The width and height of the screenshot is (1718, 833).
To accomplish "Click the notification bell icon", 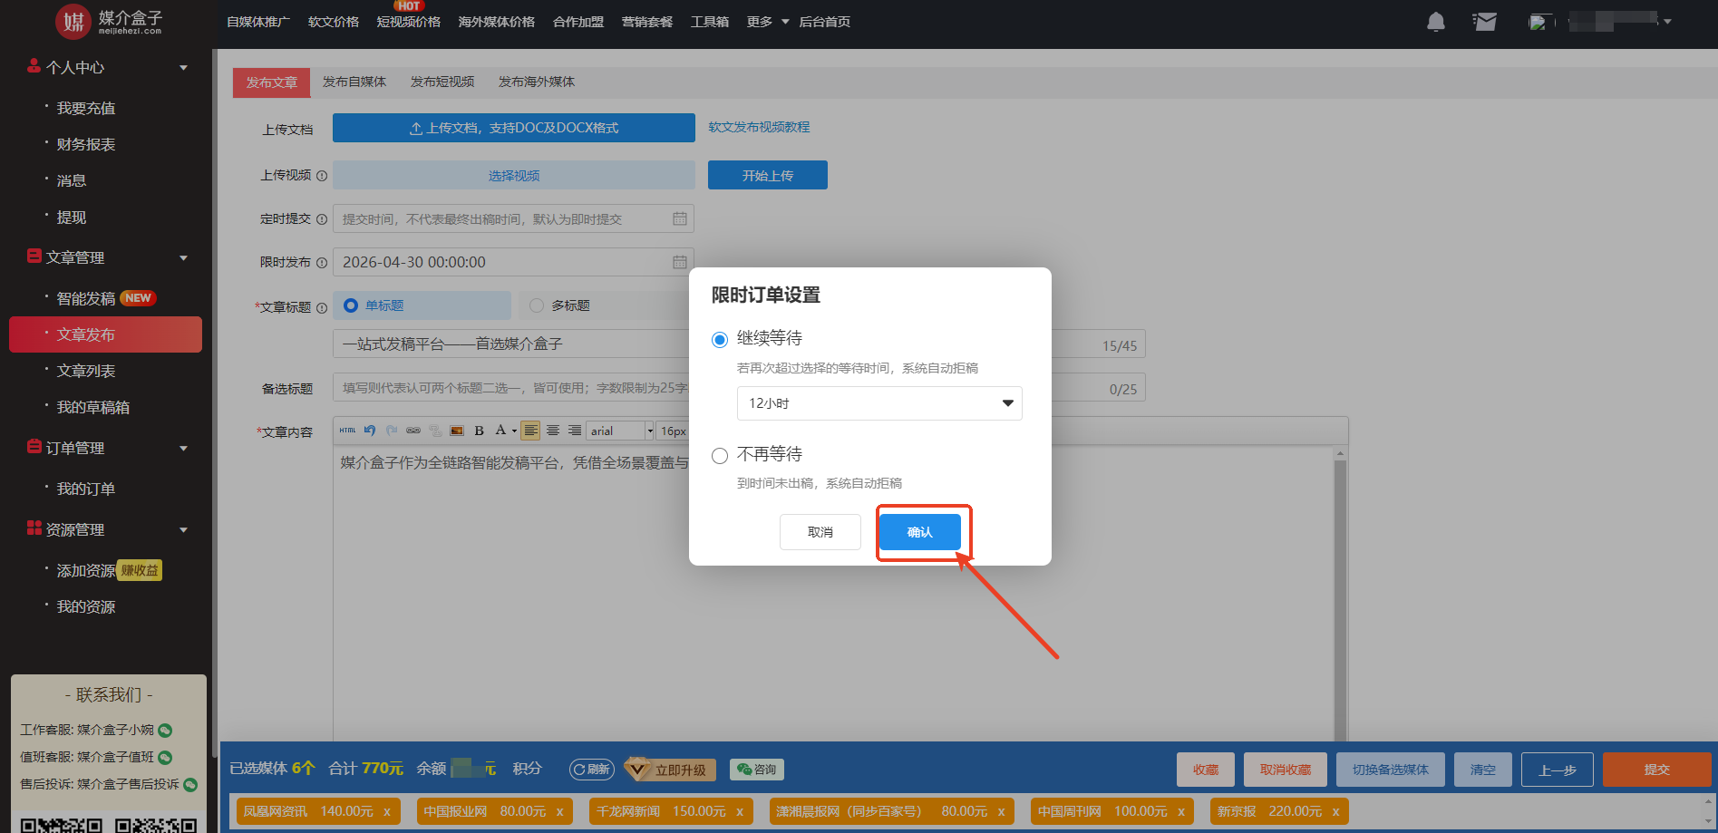I will coord(1435,22).
